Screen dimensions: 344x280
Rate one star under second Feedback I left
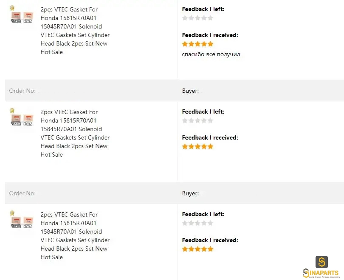pyautogui.click(x=185, y=120)
